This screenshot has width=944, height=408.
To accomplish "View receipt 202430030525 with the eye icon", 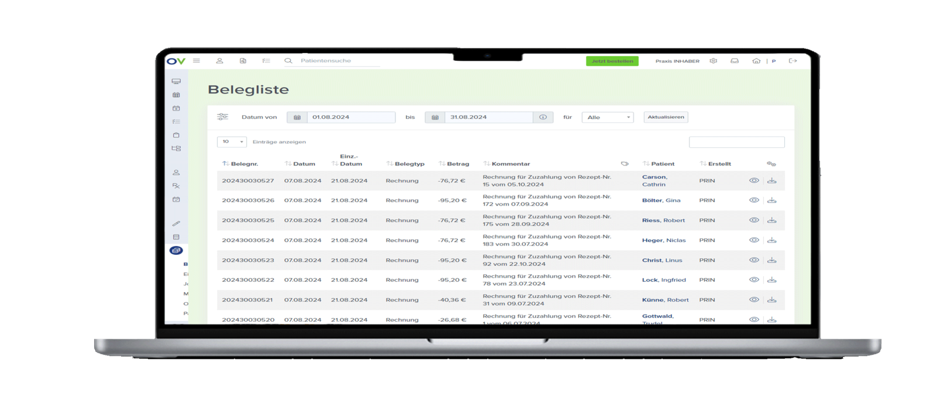I will (754, 220).
